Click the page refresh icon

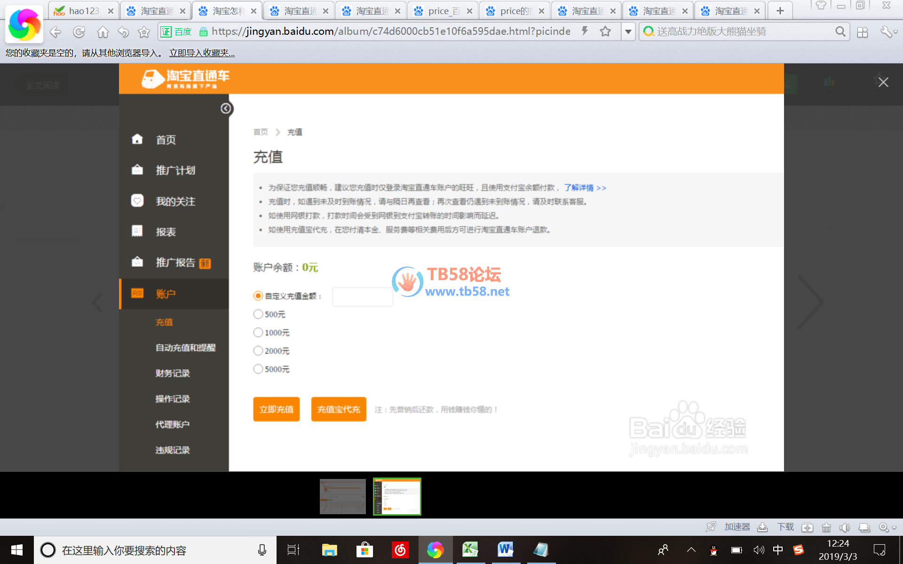point(79,32)
